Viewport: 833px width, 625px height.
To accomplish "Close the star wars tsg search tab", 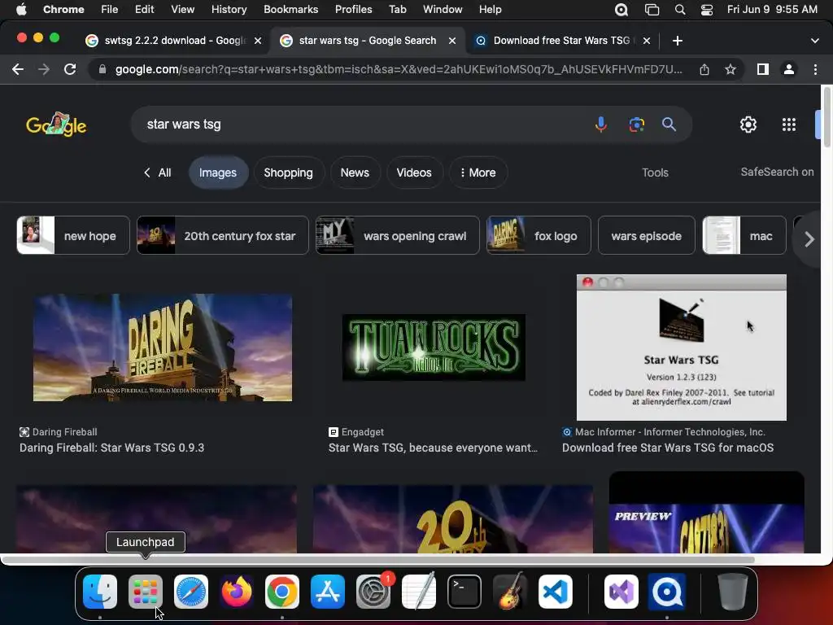I will [452, 41].
